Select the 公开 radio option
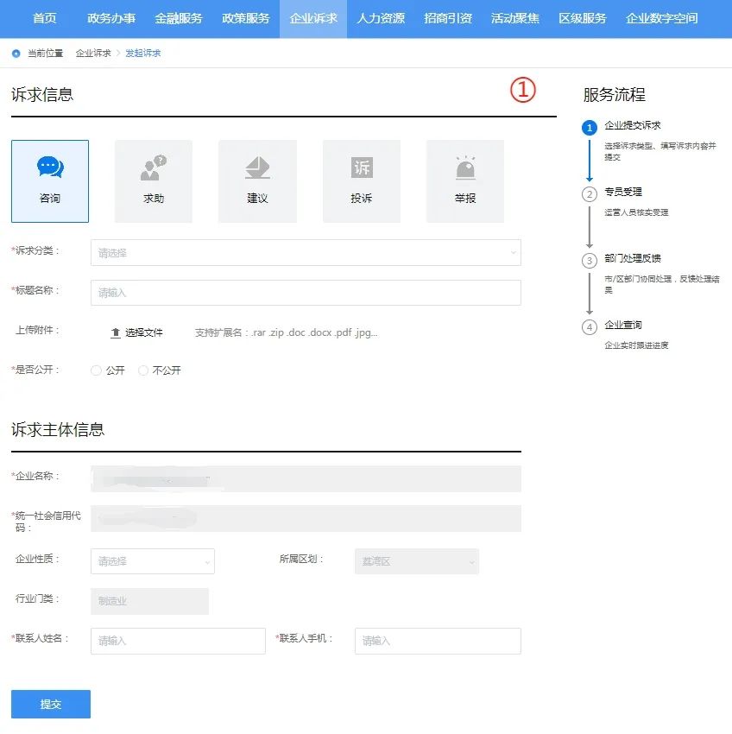Image resolution: width=732 pixels, height=734 pixels. pyautogui.click(x=96, y=370)
